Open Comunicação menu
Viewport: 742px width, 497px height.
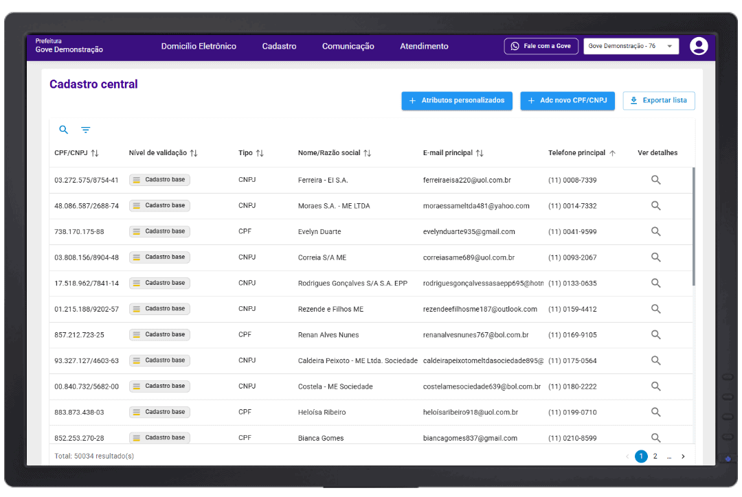348,47
